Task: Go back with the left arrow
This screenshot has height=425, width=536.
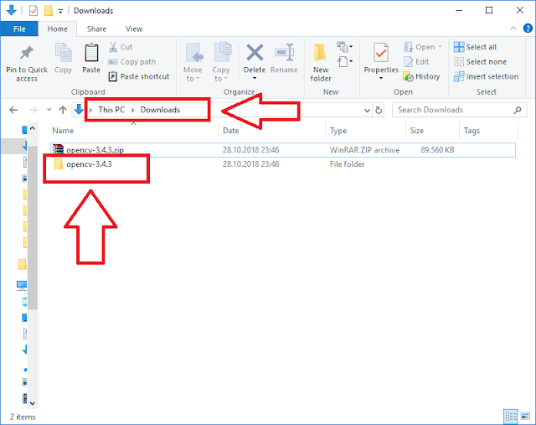Action: (x=13, y=110)
